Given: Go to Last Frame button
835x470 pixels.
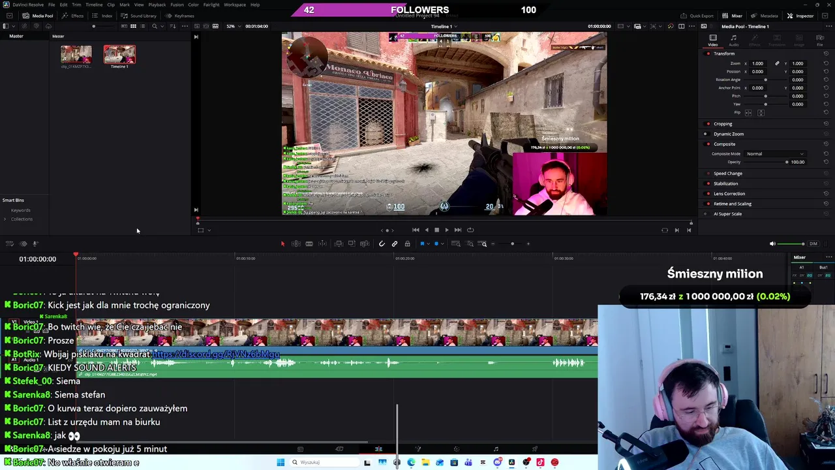Looking at the screenshot, I should pyautogui.click(x=458, y=230).
